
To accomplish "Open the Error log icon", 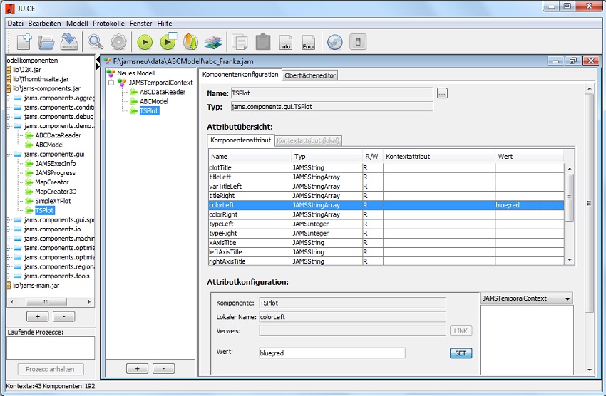I will [x=308, y=43].
